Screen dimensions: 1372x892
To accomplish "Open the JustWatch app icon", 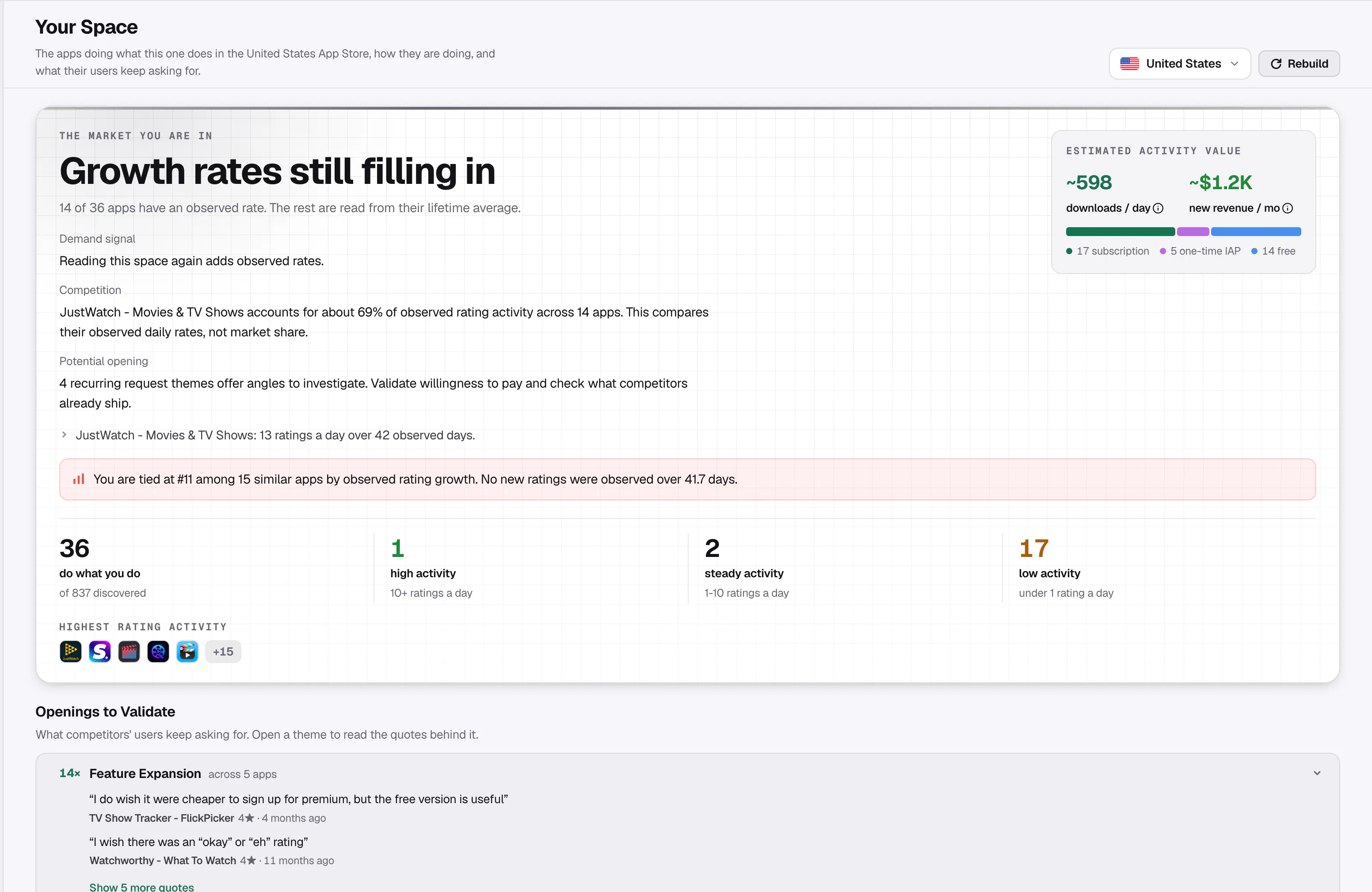I will (x=70, y=652).
